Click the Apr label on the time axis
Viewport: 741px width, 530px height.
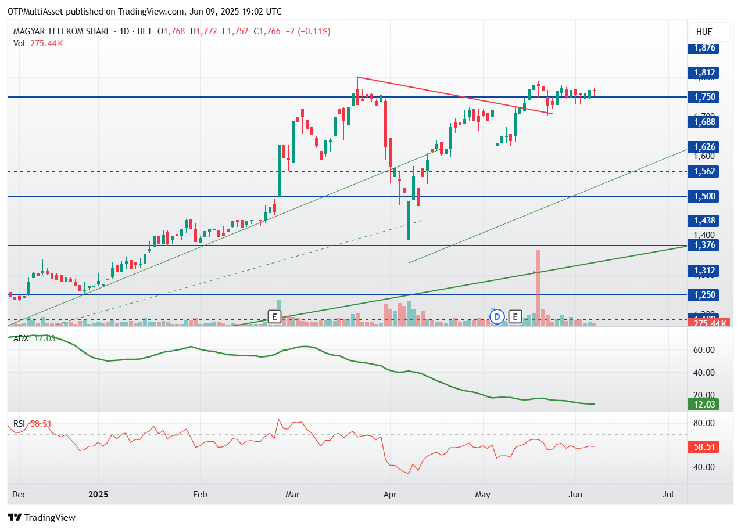(390, 495)
